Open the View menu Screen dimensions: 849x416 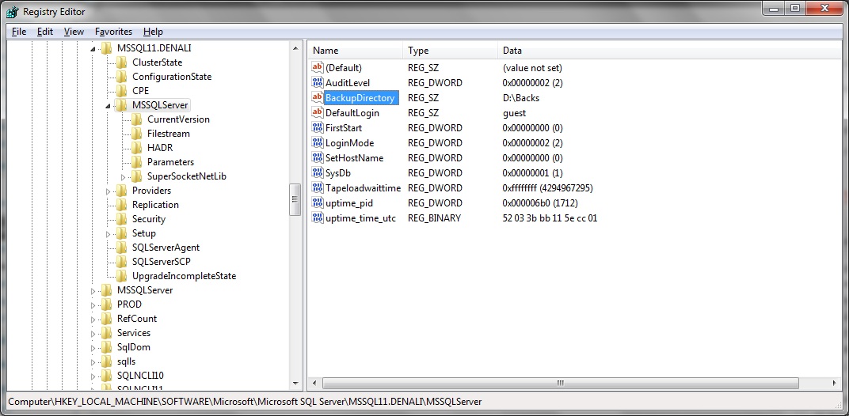pyautogui.click(x=74, y=32)
